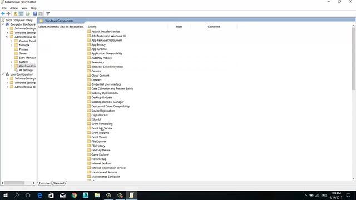Collapse User Configuration node

pyautogui.click(x=3, y=74)
